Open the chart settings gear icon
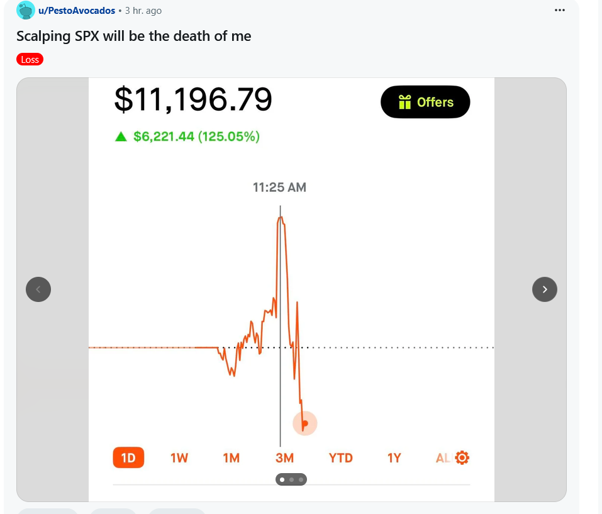Image resolution: width=602 pixels, height=514 pixels. tap(462, 457)
